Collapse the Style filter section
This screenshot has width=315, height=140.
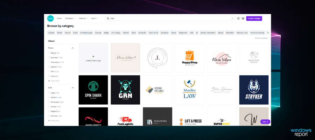click(72, 88)
